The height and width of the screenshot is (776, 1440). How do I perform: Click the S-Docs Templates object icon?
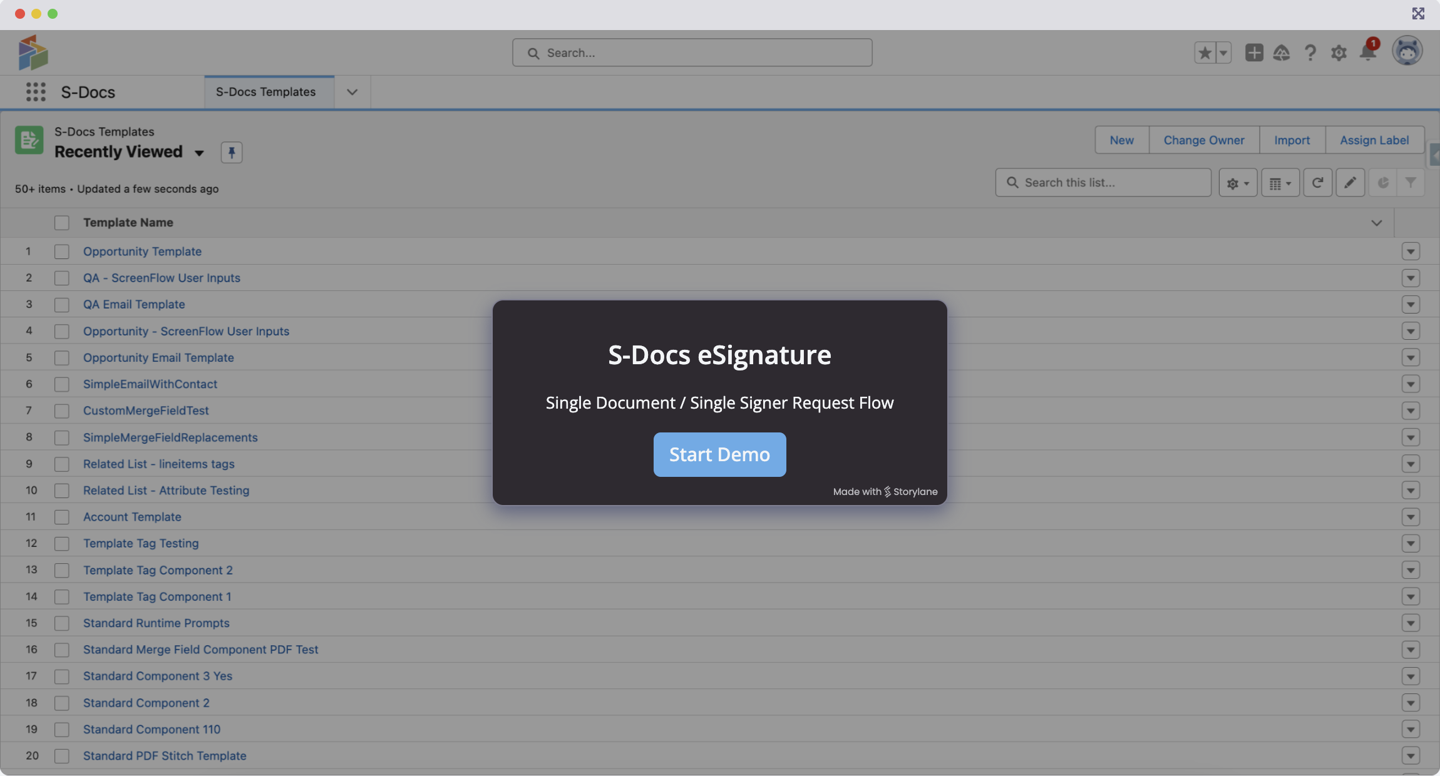click(29, 140)
